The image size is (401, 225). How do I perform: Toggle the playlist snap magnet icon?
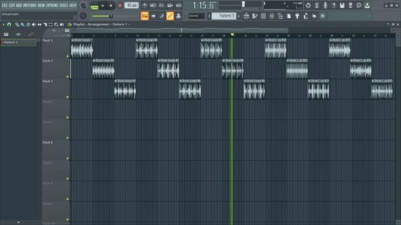9,24
